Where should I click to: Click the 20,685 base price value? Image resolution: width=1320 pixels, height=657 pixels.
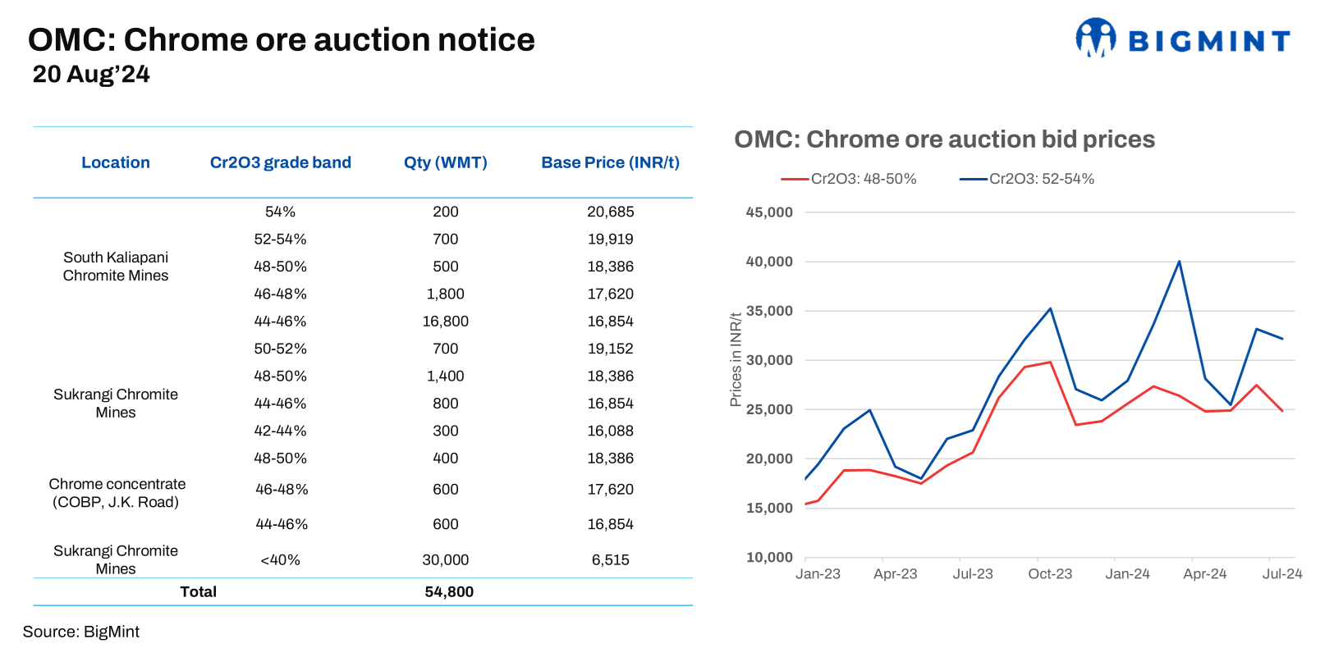(610, 212)
